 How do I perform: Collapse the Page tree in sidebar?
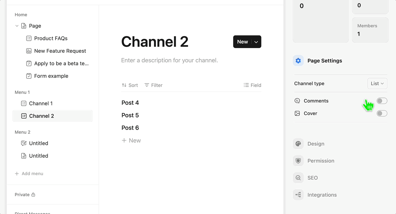(x=17, y=26)
